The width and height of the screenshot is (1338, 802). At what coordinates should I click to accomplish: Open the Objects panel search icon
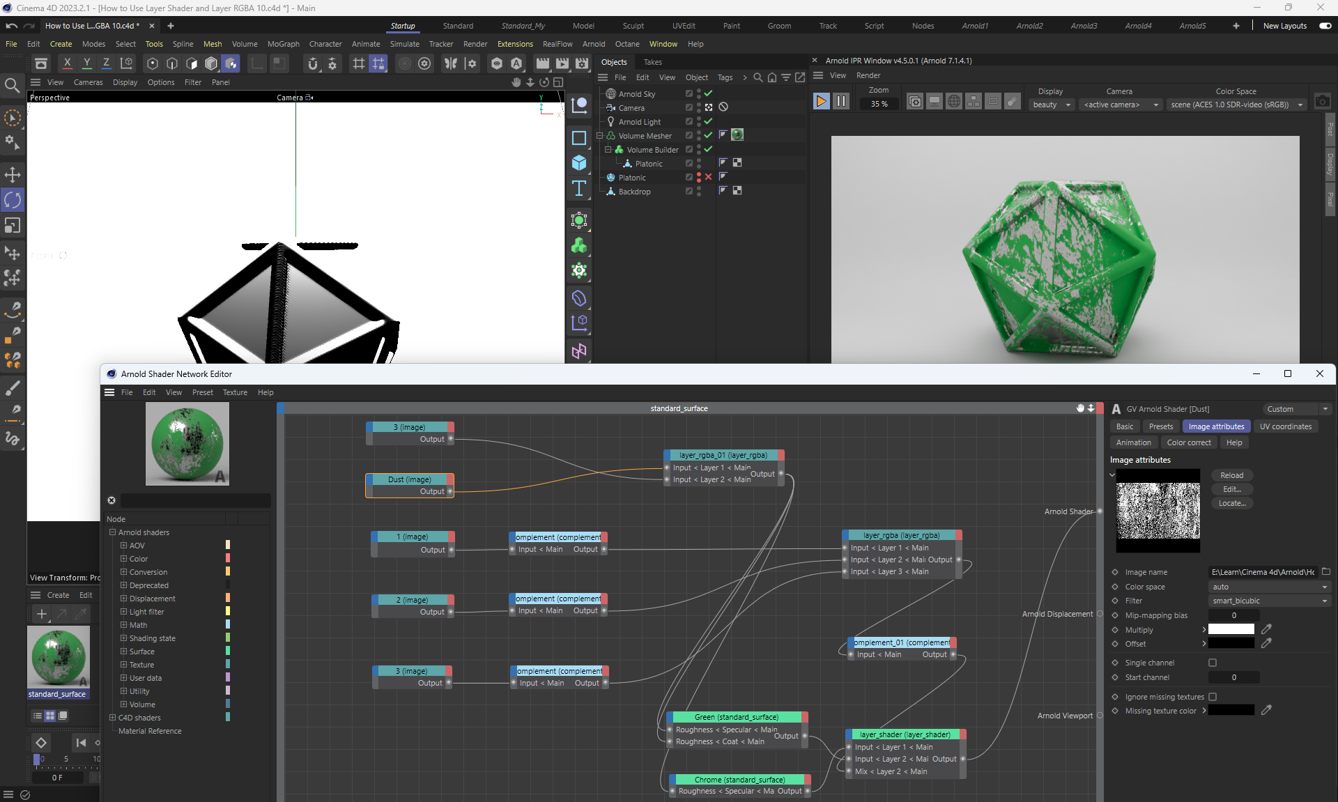click(x=758, y=77)
